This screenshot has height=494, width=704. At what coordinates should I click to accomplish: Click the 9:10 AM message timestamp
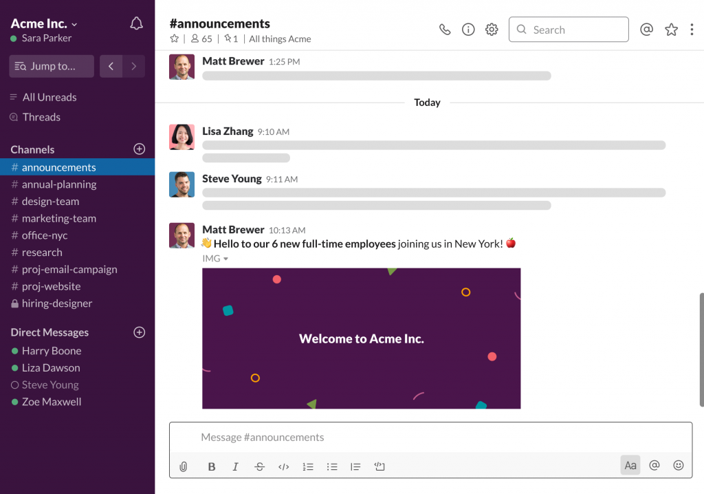click(274, 131)
